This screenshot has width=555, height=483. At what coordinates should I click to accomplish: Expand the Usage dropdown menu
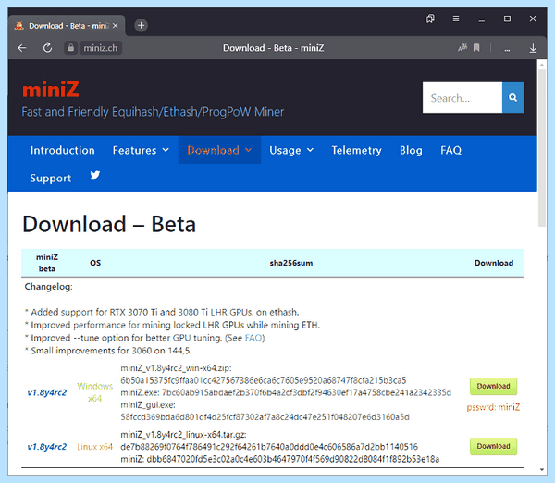291,150
